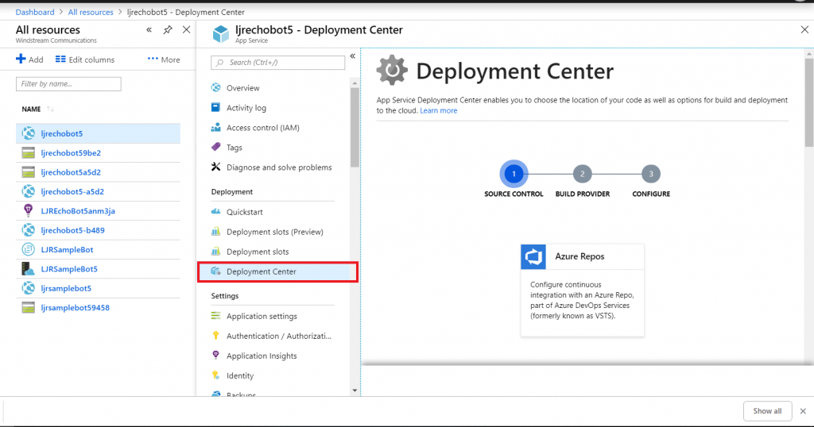Select step 3 Configure circle
The height and width of the screenshot is (427, 814).
point(651,174)
